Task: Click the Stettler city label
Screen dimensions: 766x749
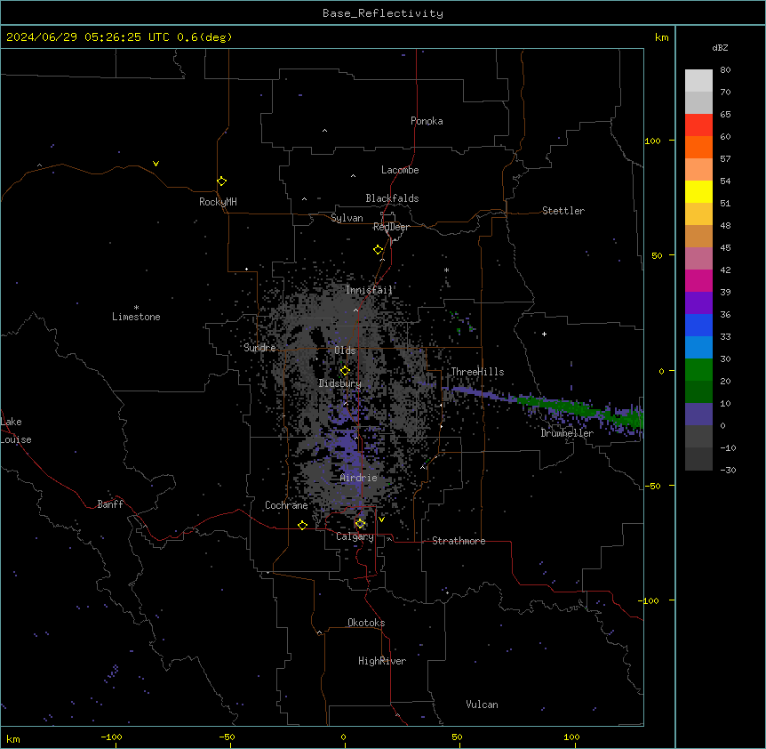Action: click(563, 211)
